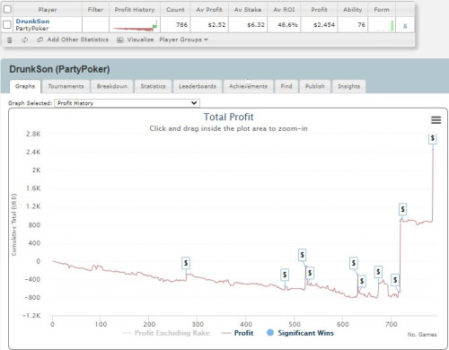Sort by Profit History column header
This screenshot has width=449, height=350.
[x=135, y=10]
